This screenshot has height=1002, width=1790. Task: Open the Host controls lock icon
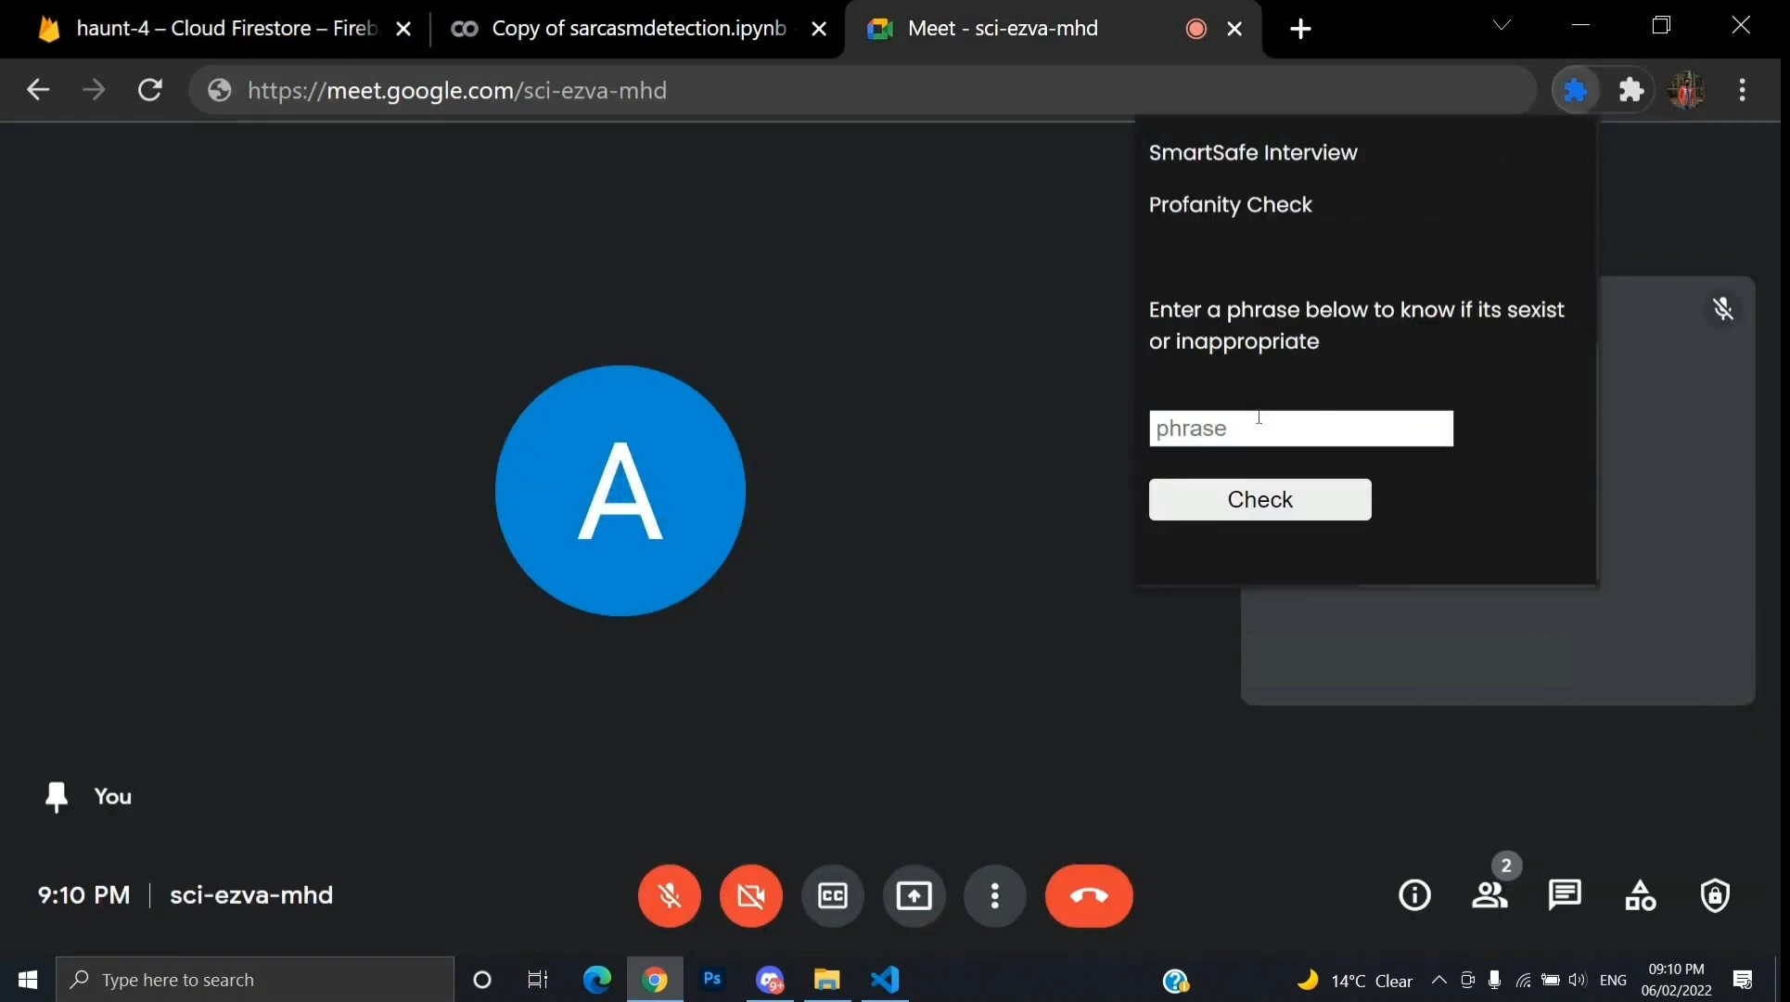point(1715,895)
